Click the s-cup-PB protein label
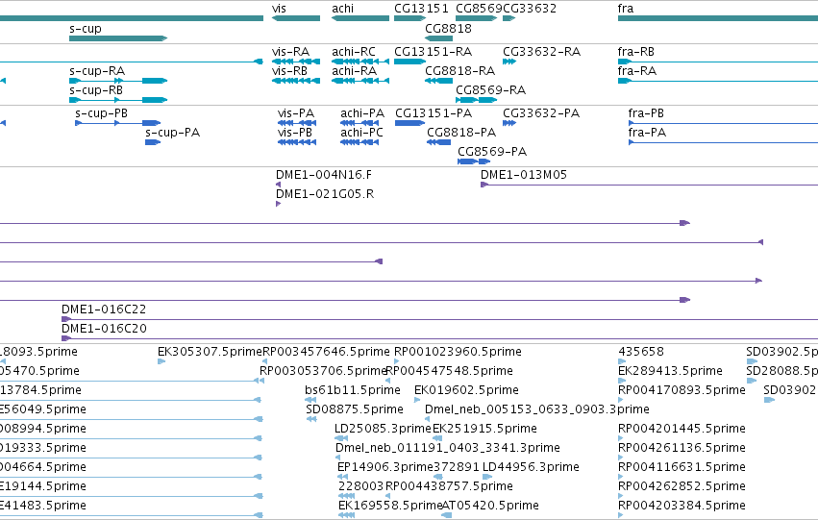The height and width of the screenshot is (520, 818). click(x=101, y=113)
